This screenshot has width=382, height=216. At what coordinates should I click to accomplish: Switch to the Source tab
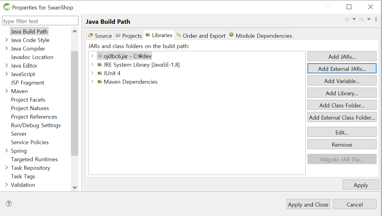click(x=100, y=36)
